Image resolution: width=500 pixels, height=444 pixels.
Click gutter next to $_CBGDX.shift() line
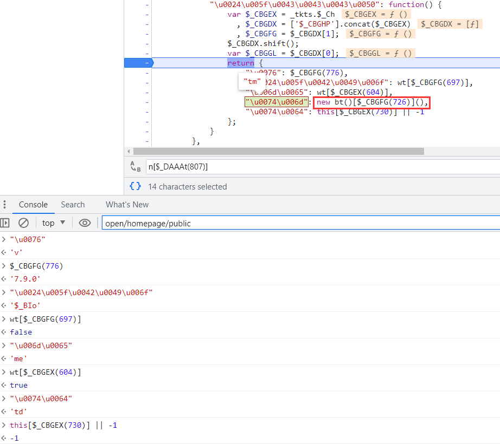click(x=147, y=43)
